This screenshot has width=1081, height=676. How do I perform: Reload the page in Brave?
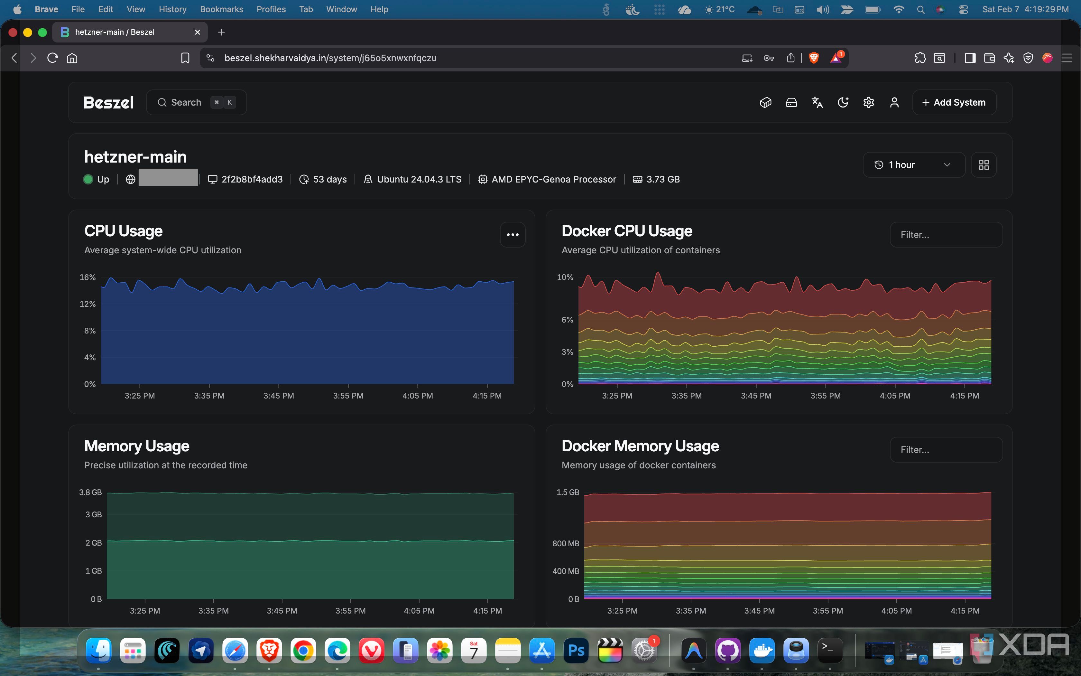[x=53, y=58]
